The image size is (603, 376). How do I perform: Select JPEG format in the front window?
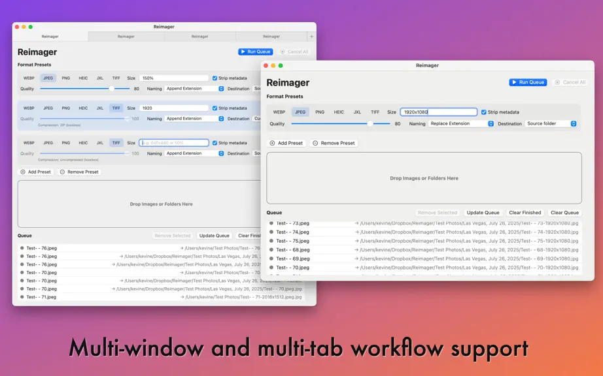tap(300, 112)
